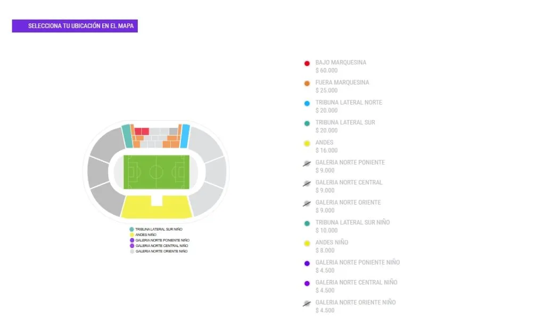Click the SELECCIONA TU UBICACIÓN EN EL MAPA banner
The width and height of the screenshot is (545, 323).
coord(73,25)
